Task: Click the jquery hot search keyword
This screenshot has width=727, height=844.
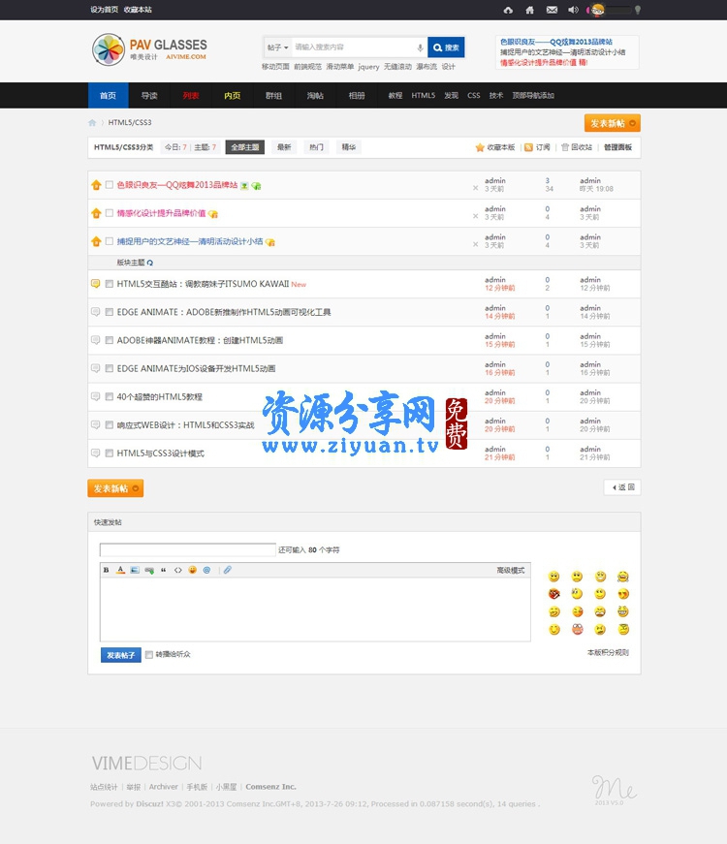Action: (x=368, y=67)
